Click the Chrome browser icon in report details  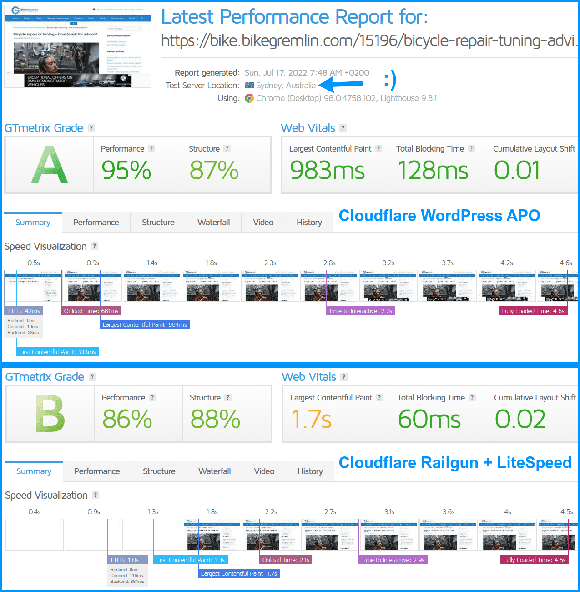tap(249, 98)
